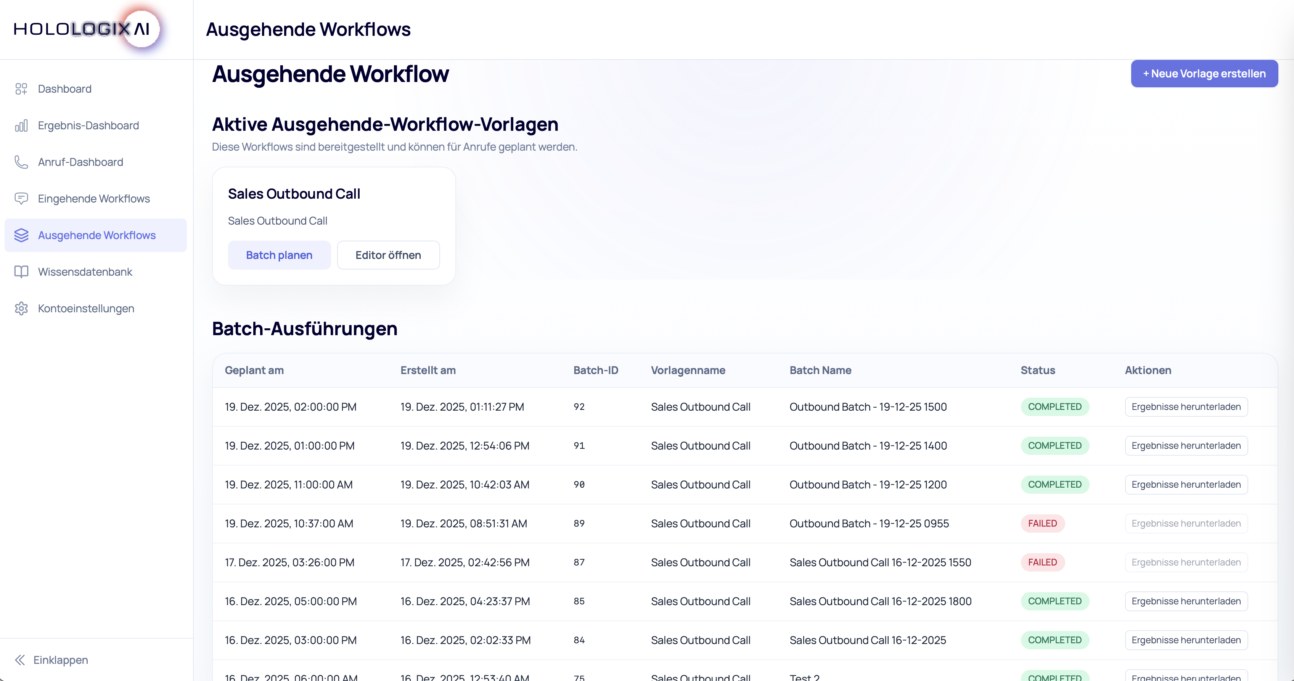The image size is (1294, 681).
Task: Click Geplant am column header
Action: 254,370
